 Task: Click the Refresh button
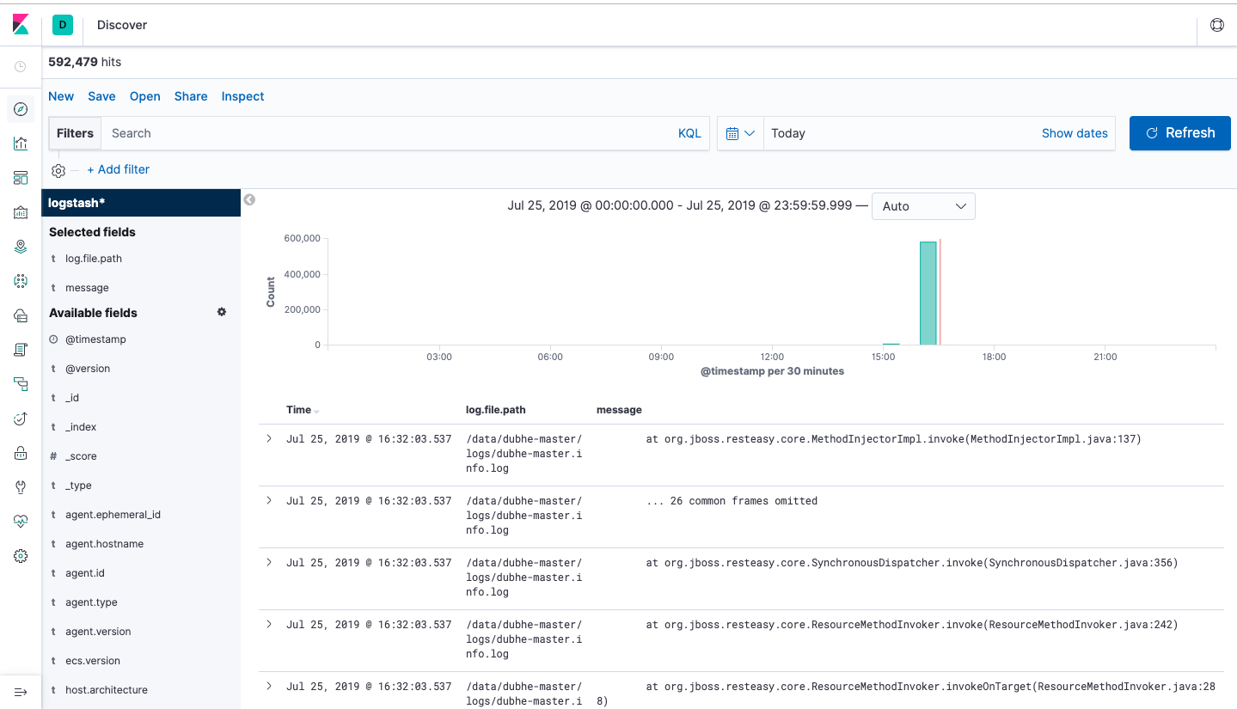(x=1180, y=133)
